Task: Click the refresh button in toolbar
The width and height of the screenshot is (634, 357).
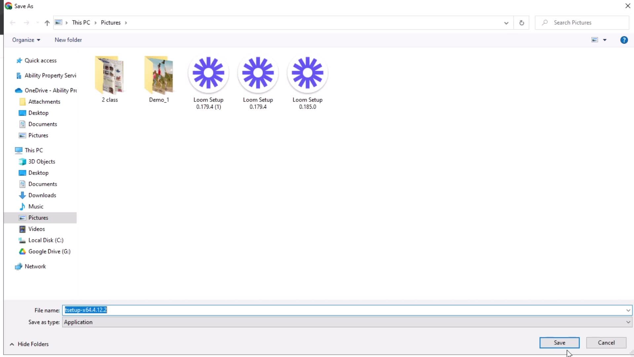Action: [x=522, y=23]
